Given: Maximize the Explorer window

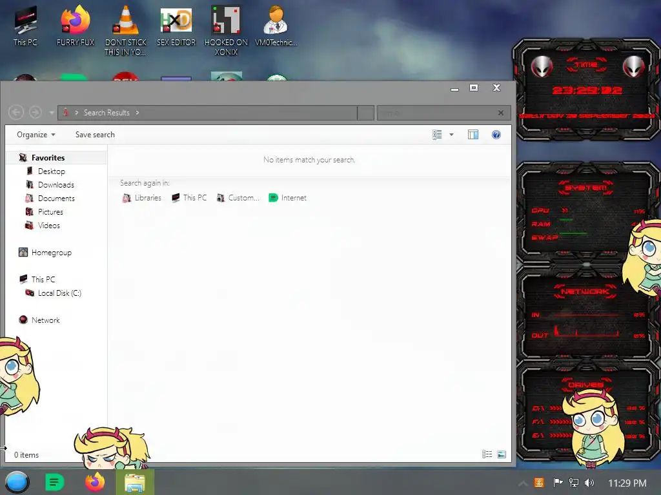Looking at the screenshot, I should pyautogui.click(x=474, y=88).
